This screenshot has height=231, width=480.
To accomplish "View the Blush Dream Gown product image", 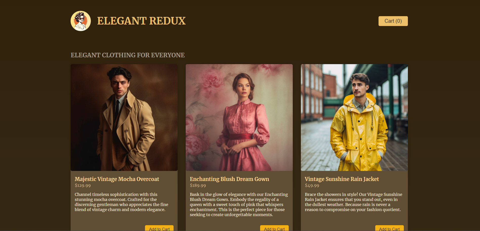I will click(x=239, y=117).
